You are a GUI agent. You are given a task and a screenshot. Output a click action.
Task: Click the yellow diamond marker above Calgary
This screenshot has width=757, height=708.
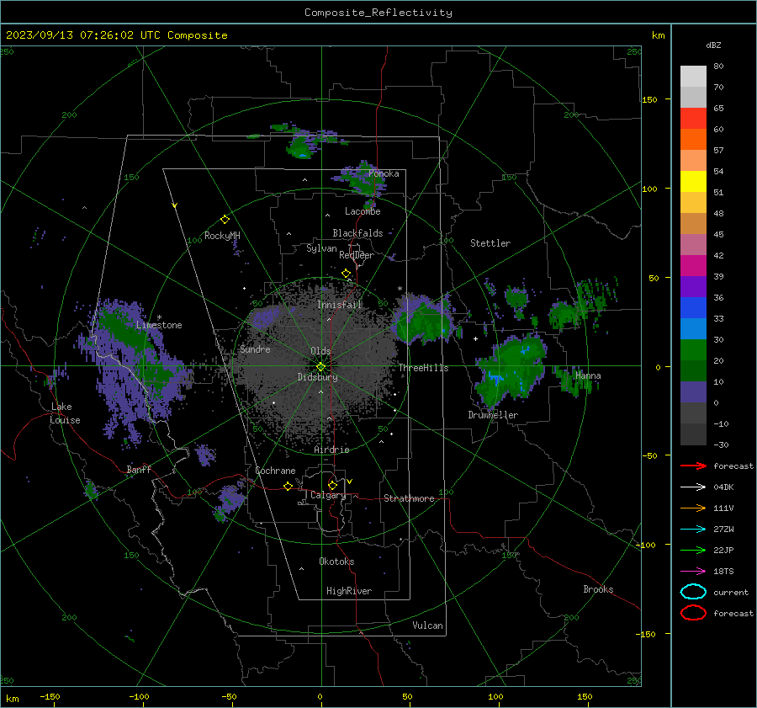[x=332, y=485]
